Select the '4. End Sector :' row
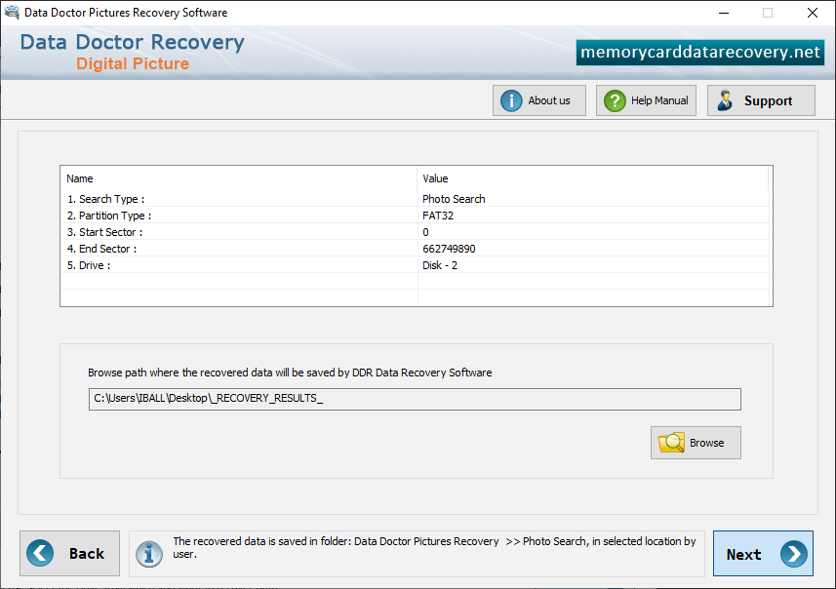The height and width of the screenshot is (589, 836). [x=417, y=249]
